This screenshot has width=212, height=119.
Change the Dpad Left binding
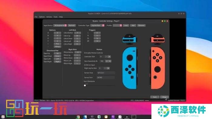[58, 59]
